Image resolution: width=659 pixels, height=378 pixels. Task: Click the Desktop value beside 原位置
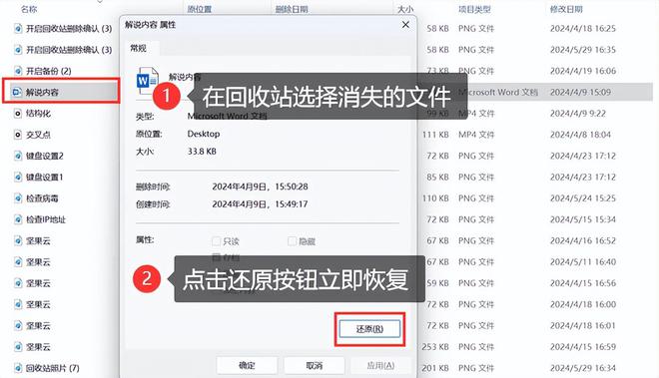pyautogui.click(x=204, y=134)
